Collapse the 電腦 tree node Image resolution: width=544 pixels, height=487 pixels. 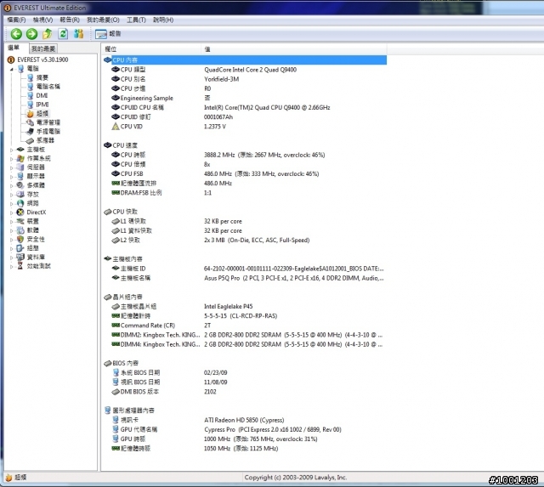click(x=11, y=69)
